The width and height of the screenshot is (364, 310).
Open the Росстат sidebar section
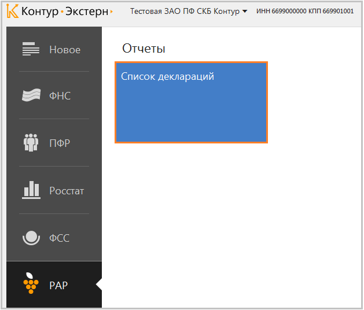point(54,190)
